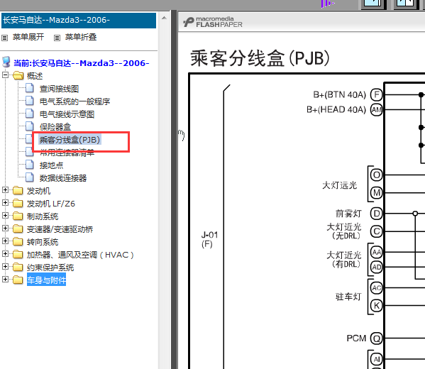Click the B+(BTN 40A) label
The height and width of the screenshot is (369, 425).
click(x=339, y=94)
